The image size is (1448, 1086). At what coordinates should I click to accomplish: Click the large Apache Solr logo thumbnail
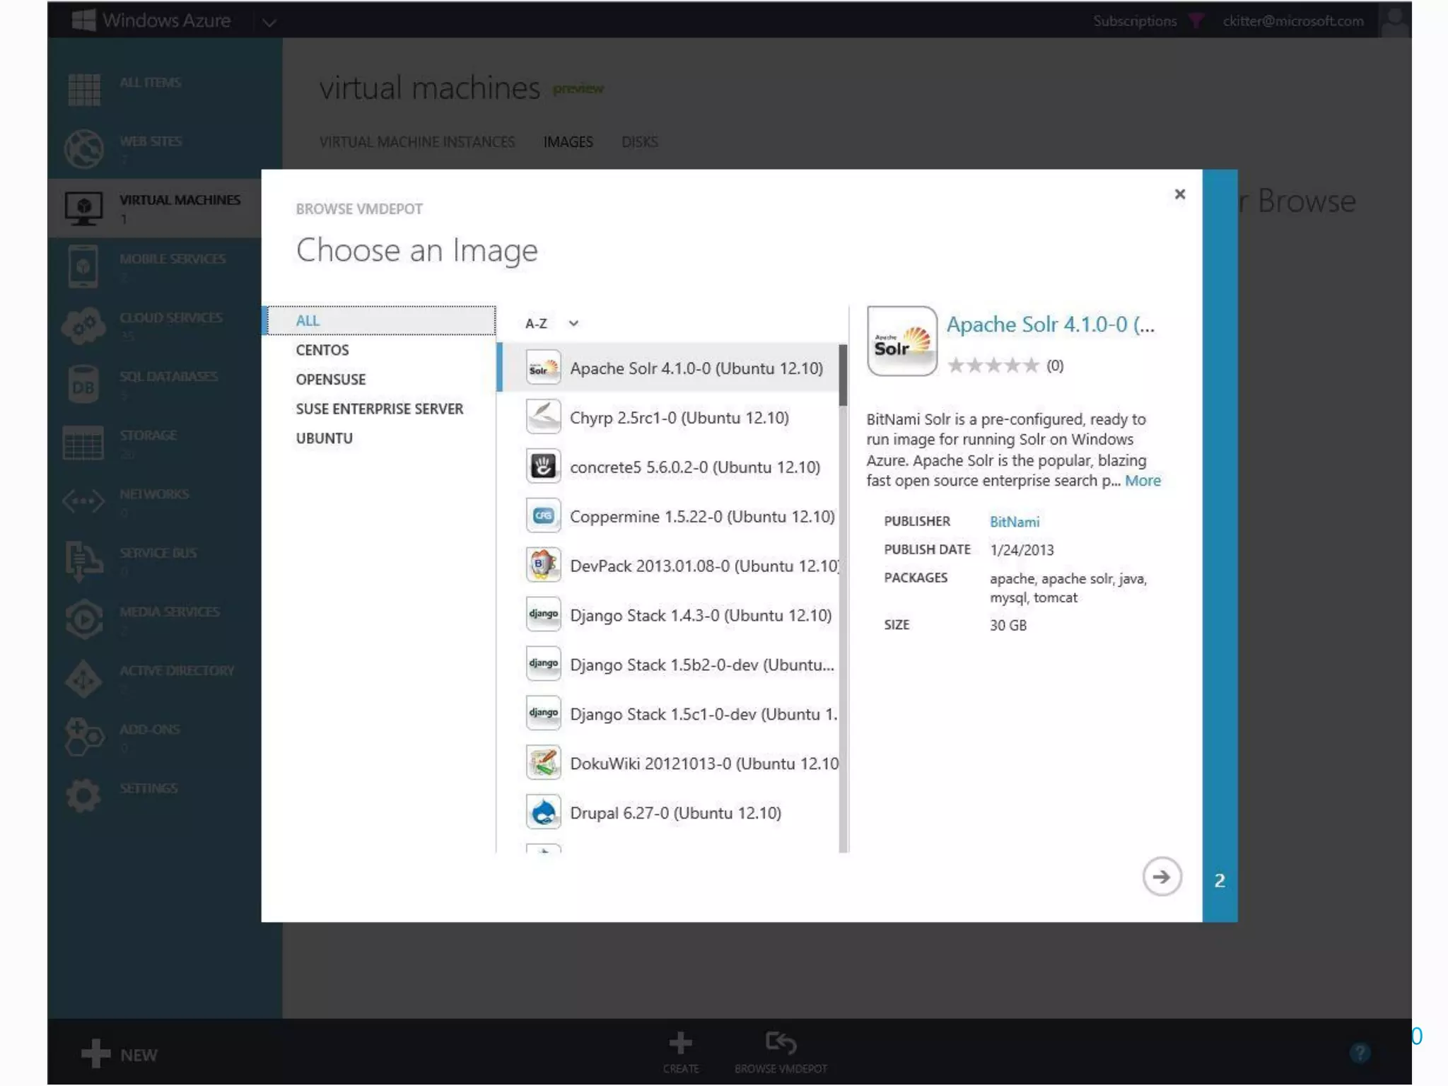pos(901,341)
